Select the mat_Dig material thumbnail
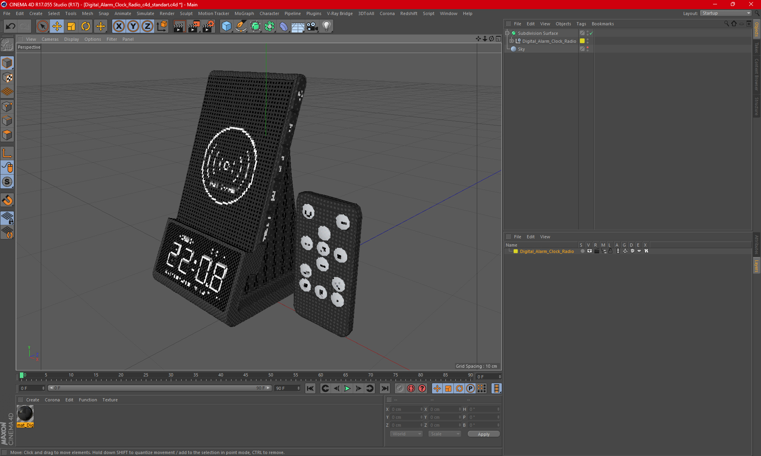The image size is (761, 456). (x=25, y=414)
